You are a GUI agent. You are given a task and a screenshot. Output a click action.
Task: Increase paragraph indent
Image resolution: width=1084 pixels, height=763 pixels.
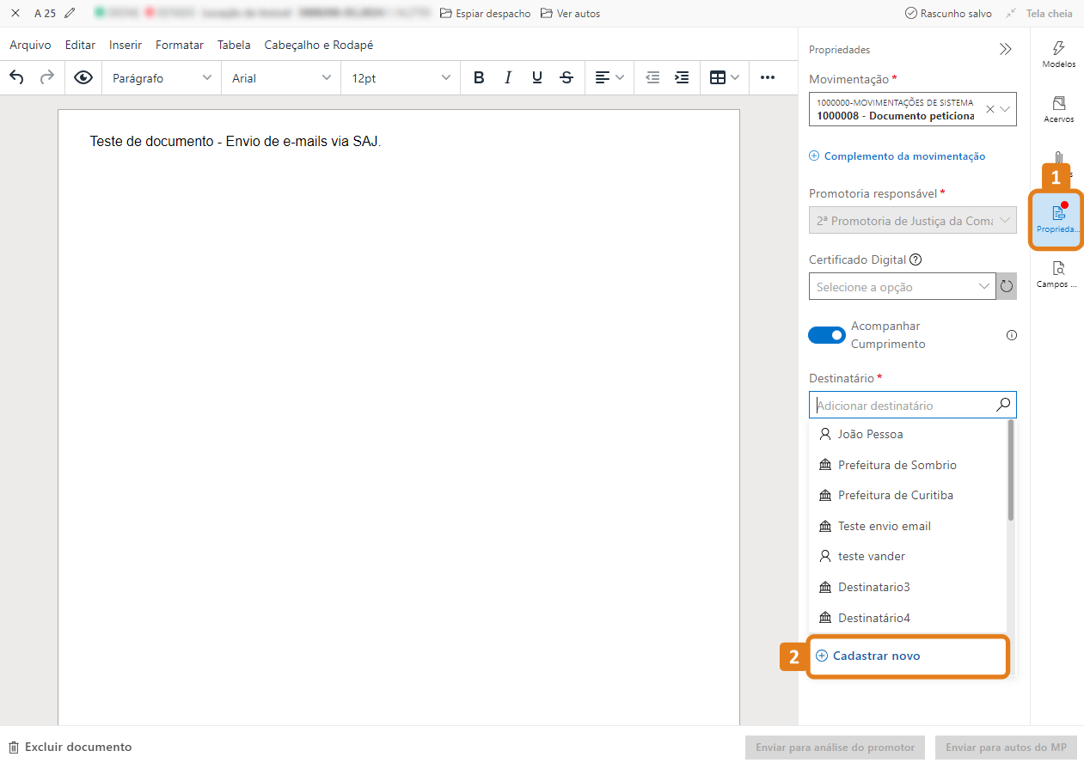[x=682, y=78]
